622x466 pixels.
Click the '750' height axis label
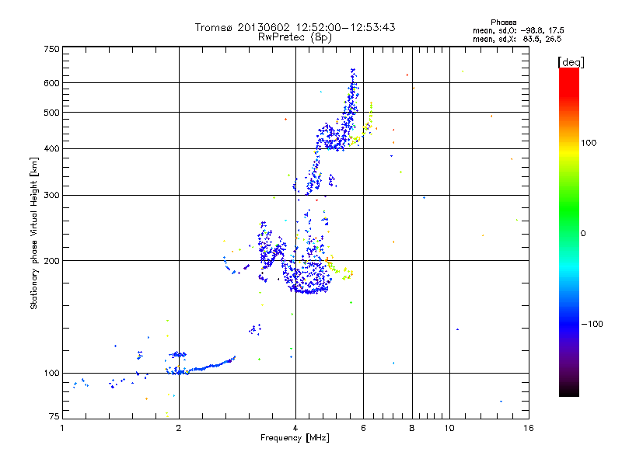coord(51,49)
